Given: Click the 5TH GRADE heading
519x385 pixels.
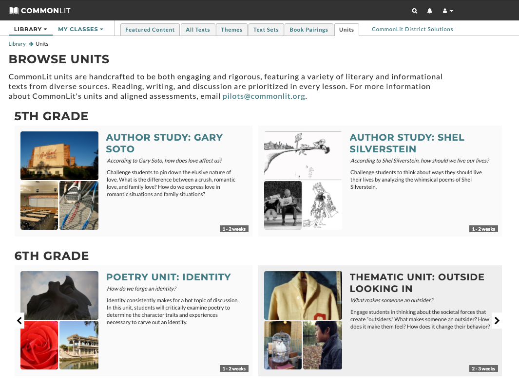Looking at the screenshot, I should tap(51, 116).
